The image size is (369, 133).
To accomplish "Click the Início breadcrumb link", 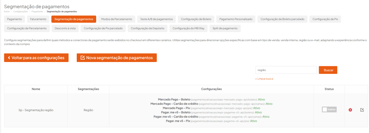I will coord(7,11).
